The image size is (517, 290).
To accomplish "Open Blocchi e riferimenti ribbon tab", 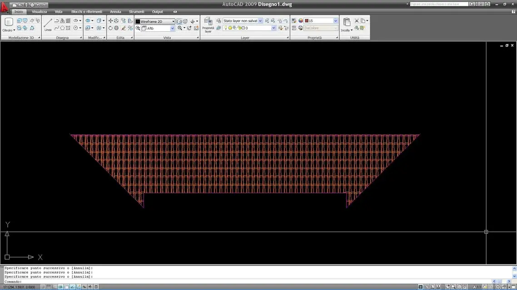I will (x=87, y=11).
